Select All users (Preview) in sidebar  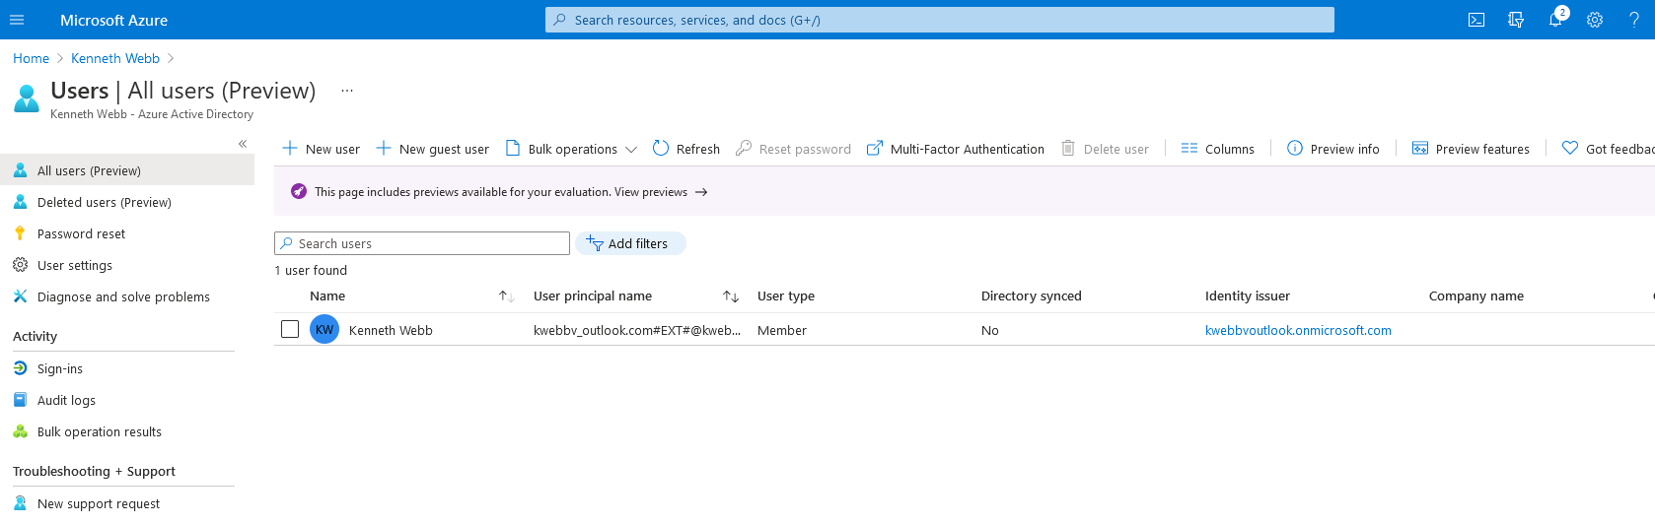[127, 170]
